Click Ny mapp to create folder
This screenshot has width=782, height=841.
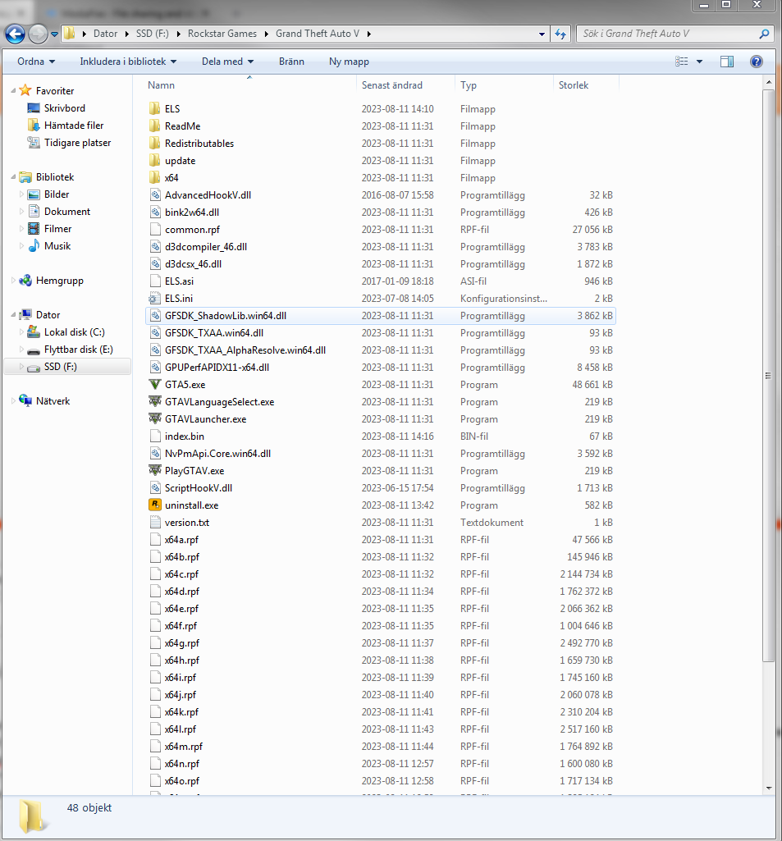click(349, 62)
